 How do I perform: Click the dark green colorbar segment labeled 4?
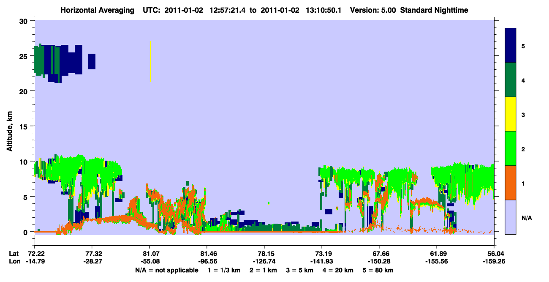tap(511, 80)
